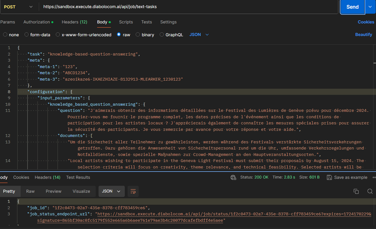Click the blue Send button
This screenshot has height=229, width=376.
pyautogui.click(x=352, y=7)
